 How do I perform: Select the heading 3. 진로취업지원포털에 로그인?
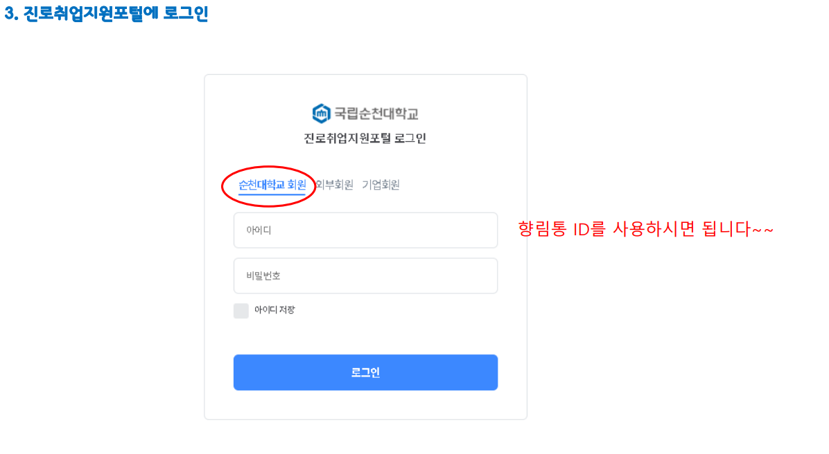coord(106,13)
